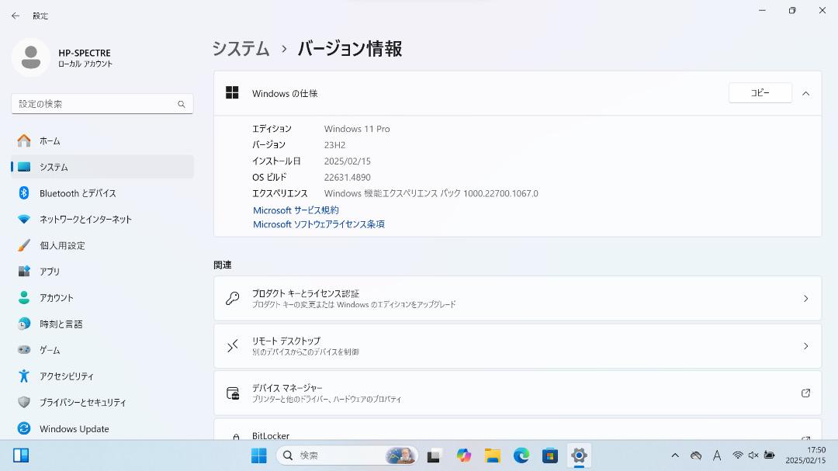Switch IME input mode A

click(x=717, y=455)
